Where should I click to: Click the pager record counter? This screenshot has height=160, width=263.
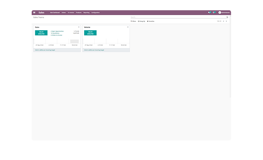click(219, 21)
